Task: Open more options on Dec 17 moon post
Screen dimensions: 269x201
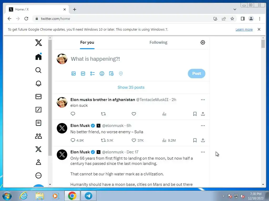Action: click(x=203, y=152)
